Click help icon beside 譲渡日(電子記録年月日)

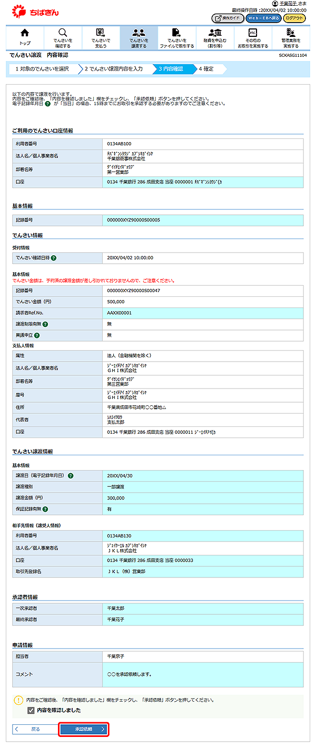71,475
